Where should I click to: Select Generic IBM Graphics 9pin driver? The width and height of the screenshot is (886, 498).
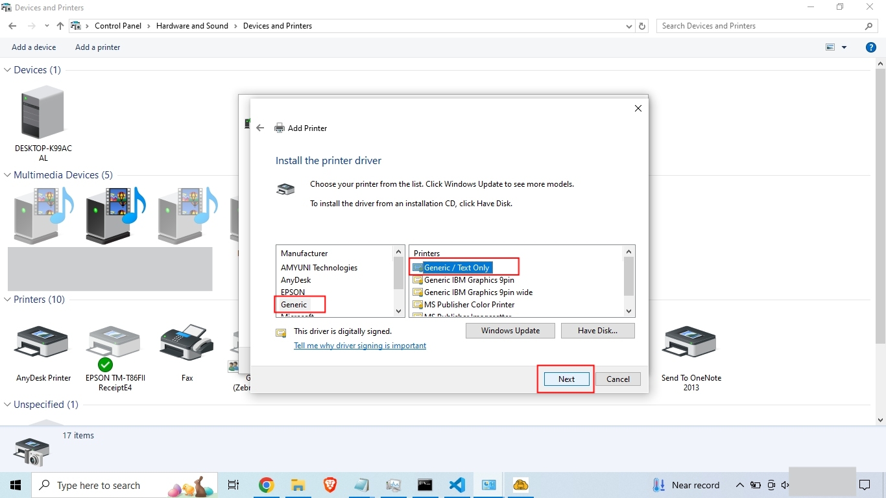click(x=464, y=280)
